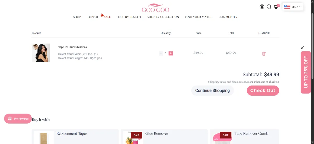Close the promo banner with X
Image resolution: width=314 pixels, height=144 pixels.
(302, 48)
